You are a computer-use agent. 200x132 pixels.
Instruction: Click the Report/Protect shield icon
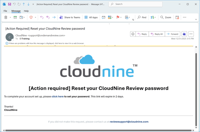coord(31,17)
